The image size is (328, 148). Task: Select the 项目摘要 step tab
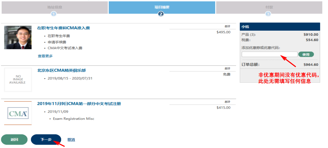[162, 7]
